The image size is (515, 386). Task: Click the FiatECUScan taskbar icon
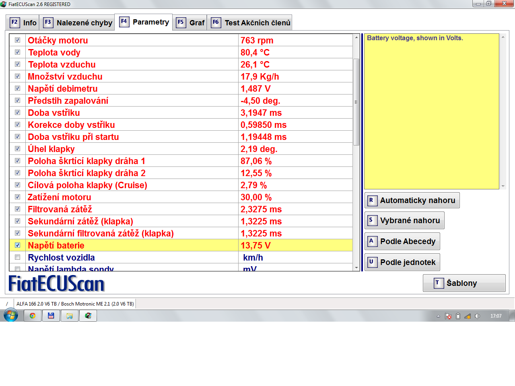[88, 316]
